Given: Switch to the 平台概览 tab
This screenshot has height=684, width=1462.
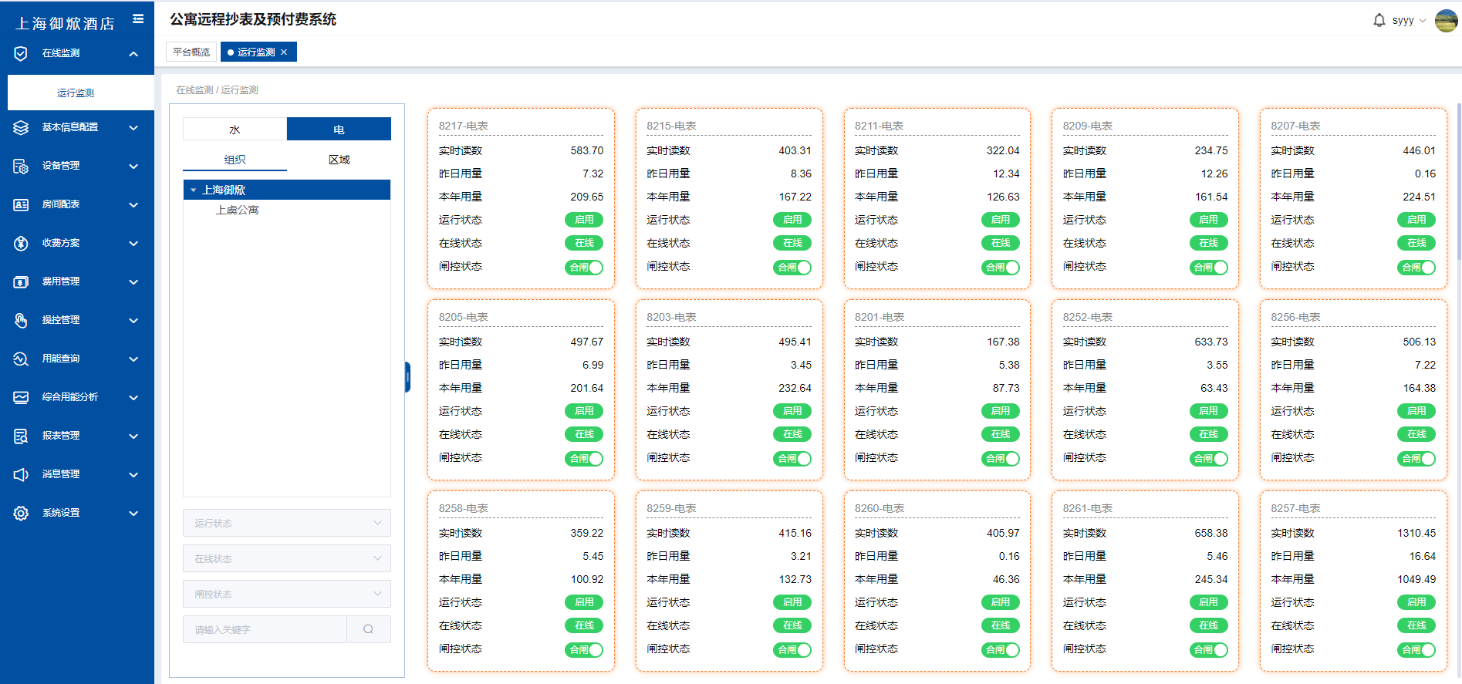Looking at the screenshot, I should click(191, 52).
